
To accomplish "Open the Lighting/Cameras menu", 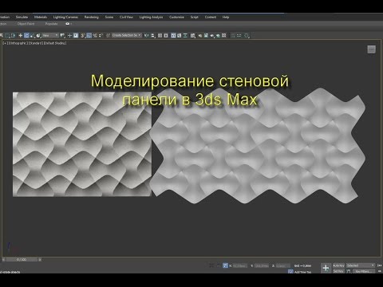I will coord(65,17).
